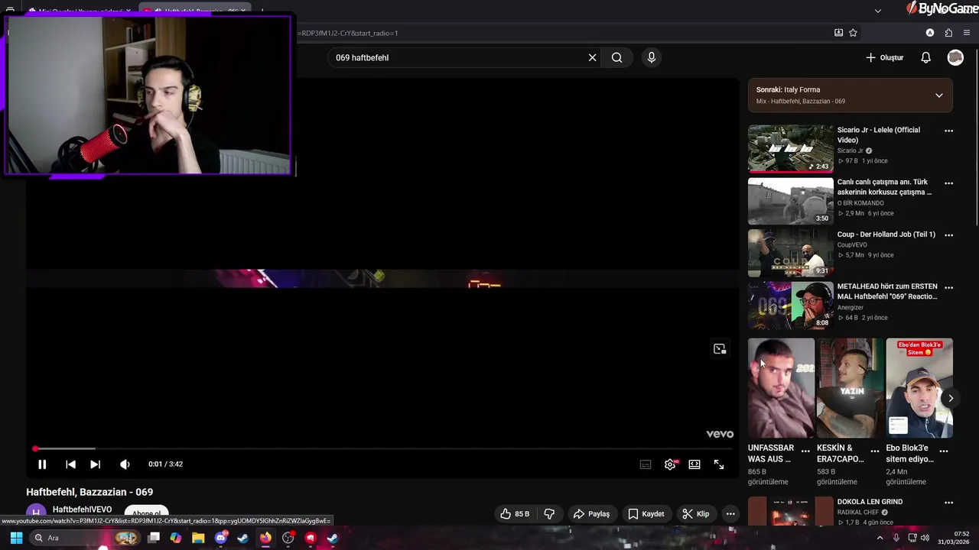This screenshot has height=550, width=979.
Task: Open Task View on the taskbar
Action: [x=154, y=538]
